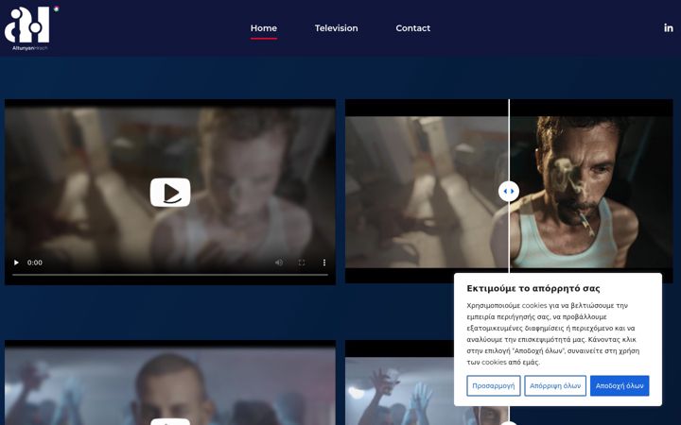Click the first video's progress bar
The height and width of the screenshot is (425, 681).
170,275
